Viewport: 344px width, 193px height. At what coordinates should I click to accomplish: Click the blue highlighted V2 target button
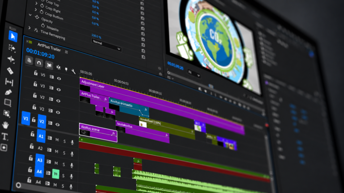[x=42, y=121]
